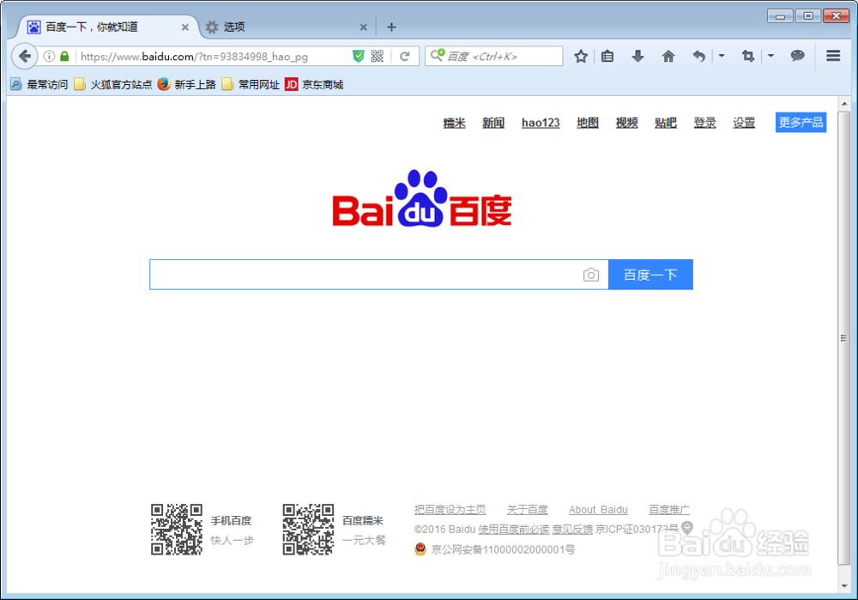Viewport: 858px width, 600px height.
Task: Open the chat bubble icon
Action: pos(797,56)
